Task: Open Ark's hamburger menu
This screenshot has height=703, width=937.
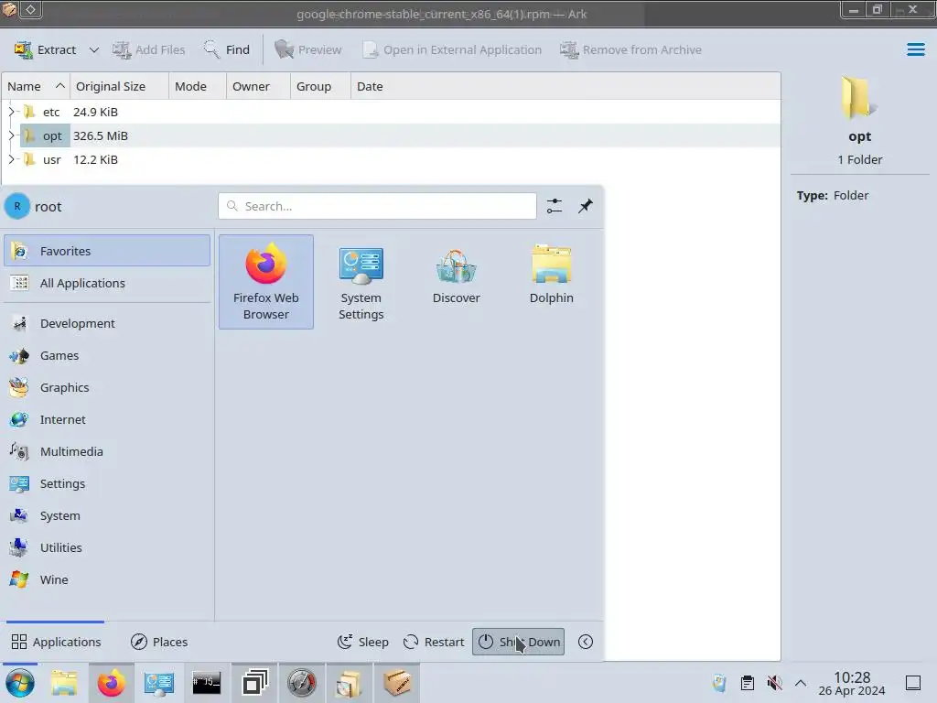Action: click(x=915, y=49)
